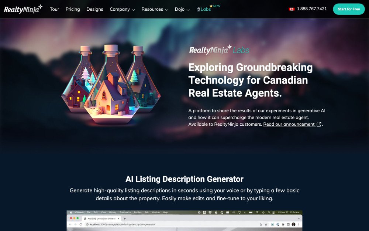Click the Canadian flag icon
The width and height of the screenshot is (369, 231).
pos(292,9)
